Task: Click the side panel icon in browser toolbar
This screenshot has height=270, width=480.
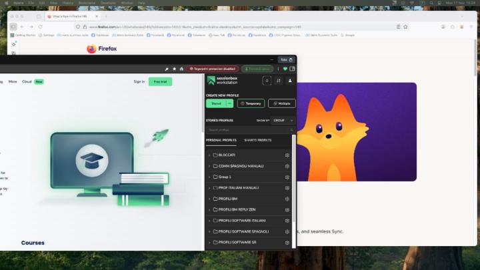Action: click(292, 69)
